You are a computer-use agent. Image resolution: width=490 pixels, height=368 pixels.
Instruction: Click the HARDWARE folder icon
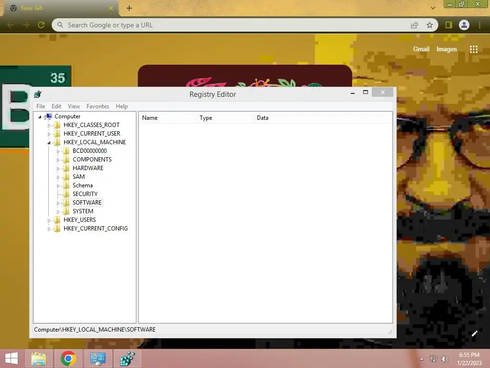[66, 168]
